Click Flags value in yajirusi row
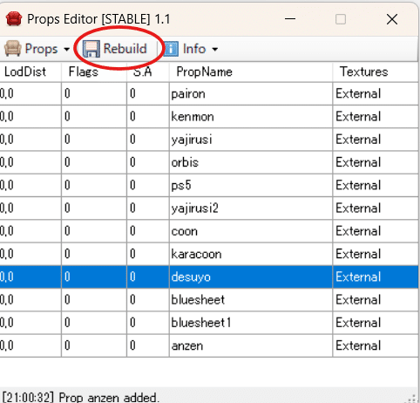Image resolution: width=420 pixels, height=403 pixels. 94,140
